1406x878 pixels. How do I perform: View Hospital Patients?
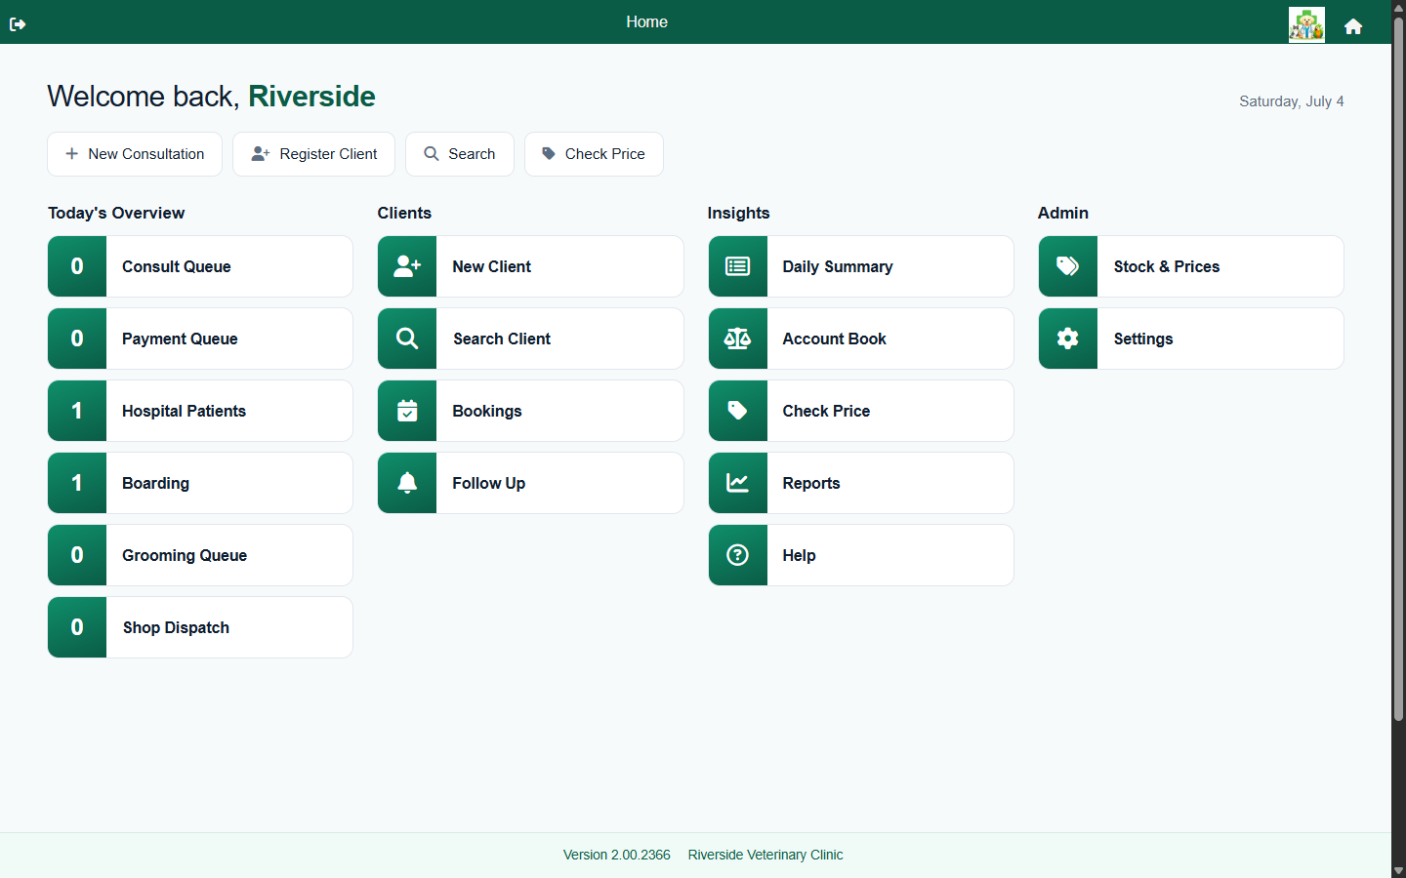tap(200, 411)
